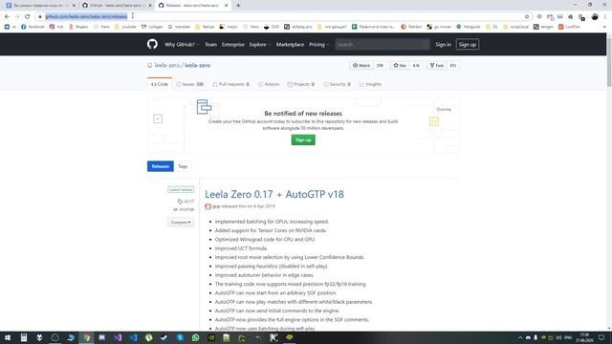Switch to the first browser tab
The width and height of the screenshot is (612, 344).
pos(40,6)
